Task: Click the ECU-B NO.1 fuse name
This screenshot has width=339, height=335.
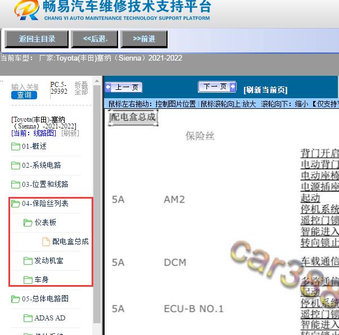Action: pos(193,309)
